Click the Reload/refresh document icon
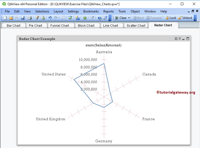The height and width of the screenshot is (148, 200). point(17,18)
